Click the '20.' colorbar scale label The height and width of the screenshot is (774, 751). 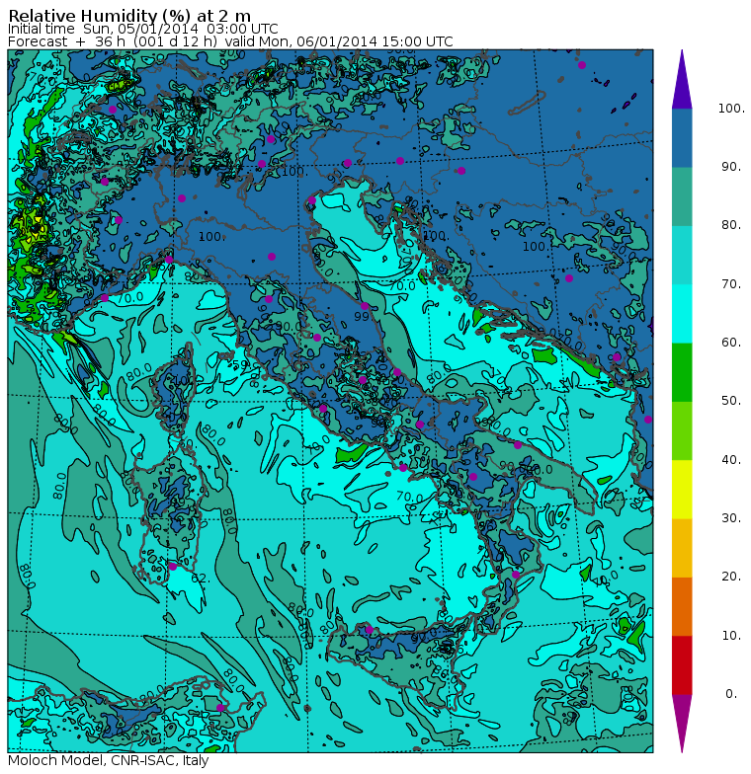pos(731,577)
